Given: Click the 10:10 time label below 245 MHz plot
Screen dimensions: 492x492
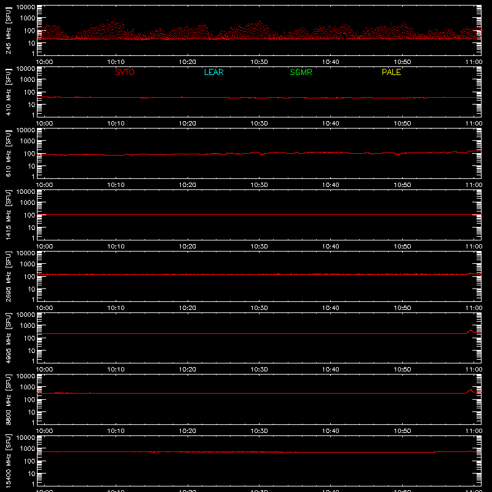Looking at the screenshot, I should 116,62.
